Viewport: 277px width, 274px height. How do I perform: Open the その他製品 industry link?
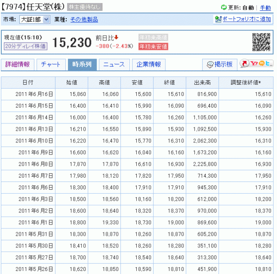click(x=84, y=20)
